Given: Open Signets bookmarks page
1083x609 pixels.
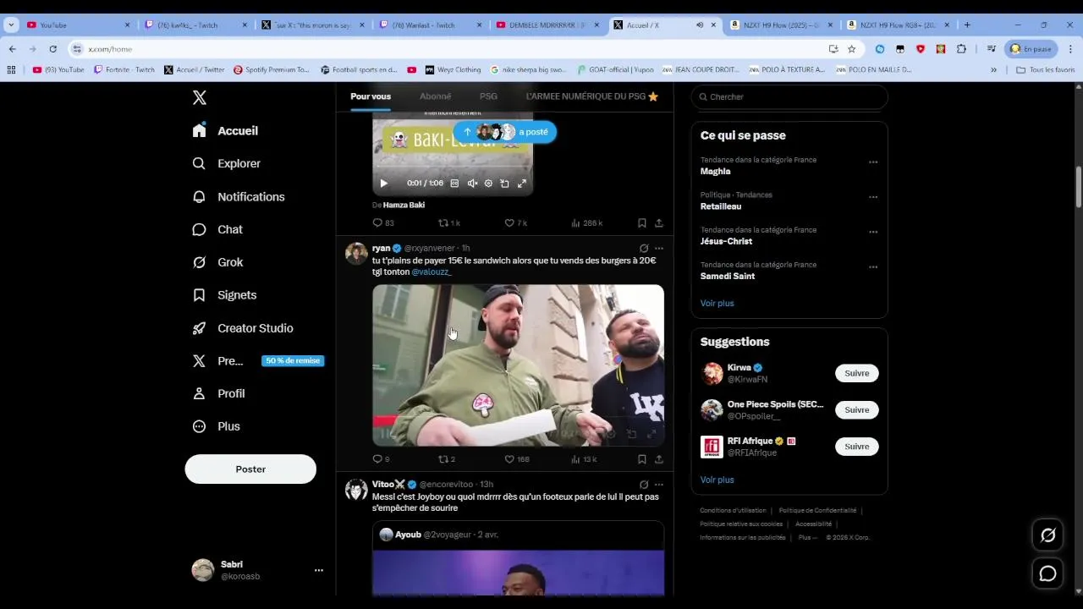Looking at the screenshot, I should point(224,295).
